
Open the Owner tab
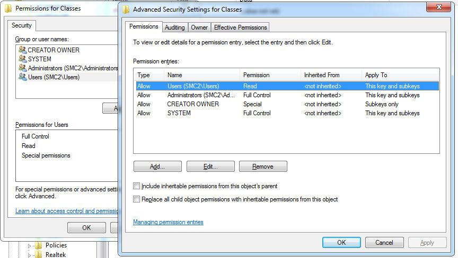199,27
